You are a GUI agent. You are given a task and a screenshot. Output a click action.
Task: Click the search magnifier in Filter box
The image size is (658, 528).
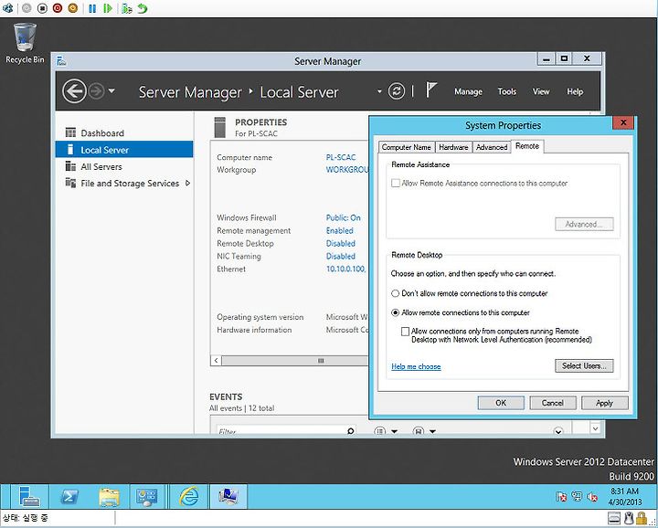(x=350, y=430)
